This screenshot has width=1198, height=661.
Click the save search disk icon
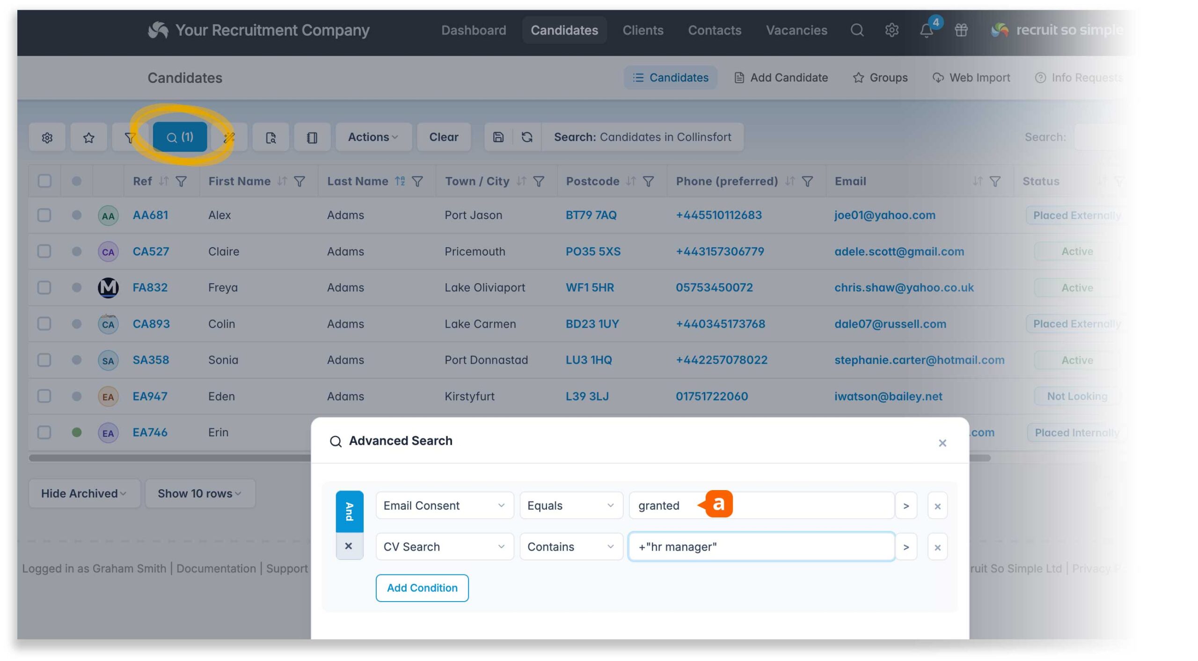pos(498,137)
